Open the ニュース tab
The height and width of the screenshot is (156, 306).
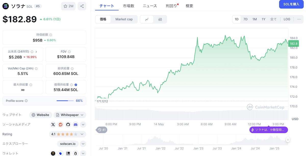(150, 6)
